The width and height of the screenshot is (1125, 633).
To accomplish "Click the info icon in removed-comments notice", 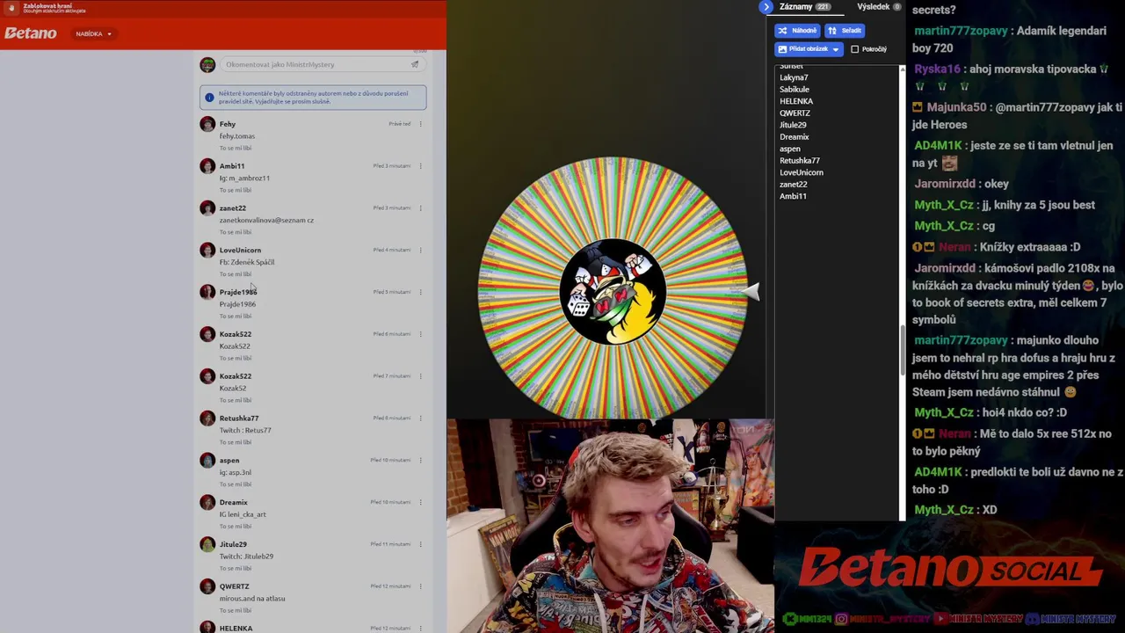I will coord(209,97).
